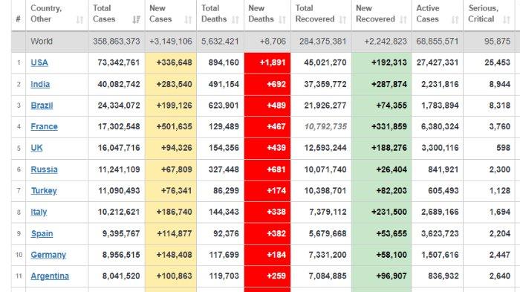Open Italy country link
Screen dimensions: 520x292
tap(39, 212)
